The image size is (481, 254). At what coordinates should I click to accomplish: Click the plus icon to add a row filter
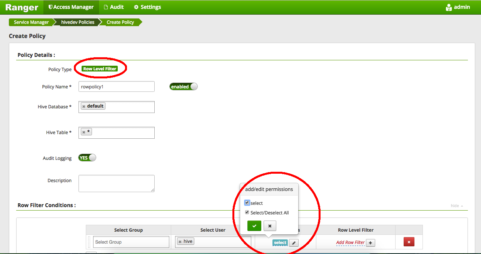point(370,242)
